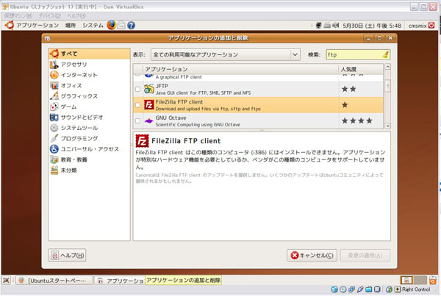Open the help icon in top panel

click(x=131, y=25)
